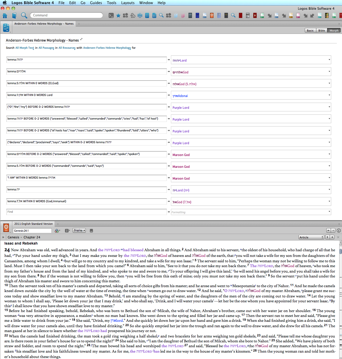Open the orange ESV book shortcut in toolbar
The width and height of the screenshot is (342, 359).
click(212, 16)
